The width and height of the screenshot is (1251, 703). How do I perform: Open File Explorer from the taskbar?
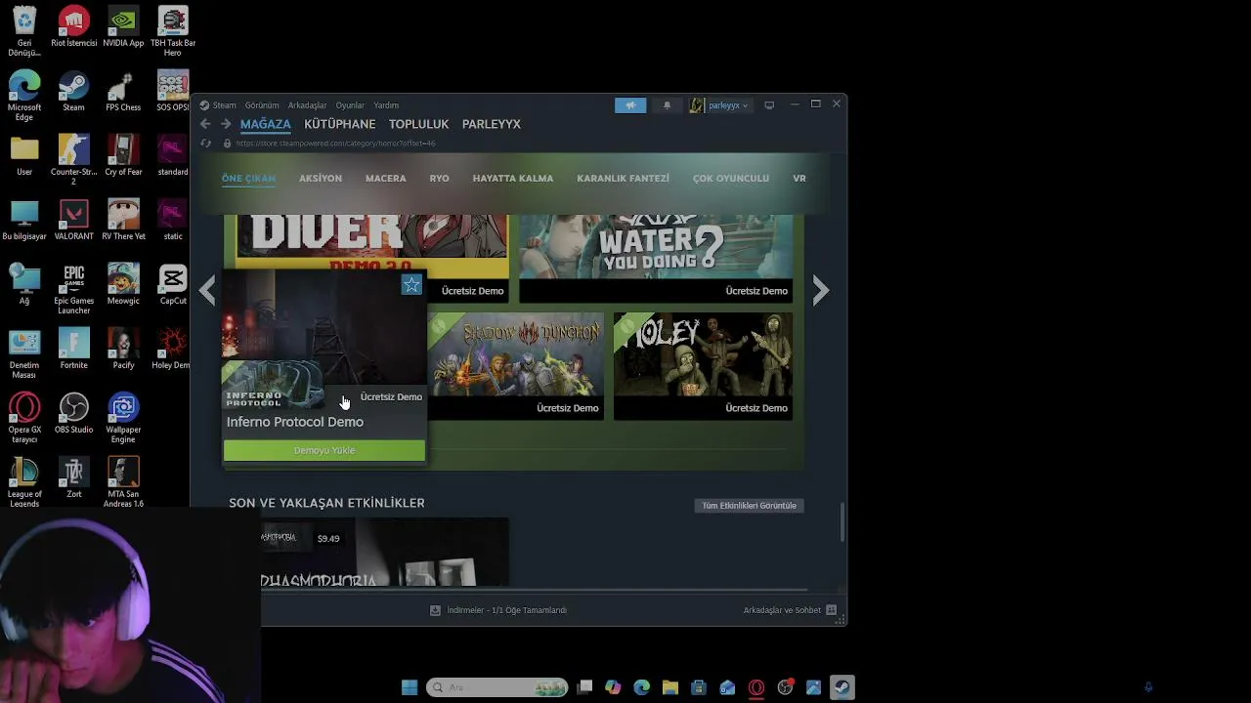(670, 687)
